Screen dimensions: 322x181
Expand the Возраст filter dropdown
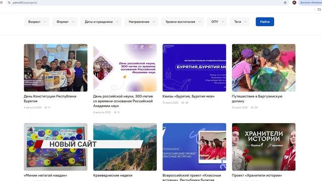[37, 22]
